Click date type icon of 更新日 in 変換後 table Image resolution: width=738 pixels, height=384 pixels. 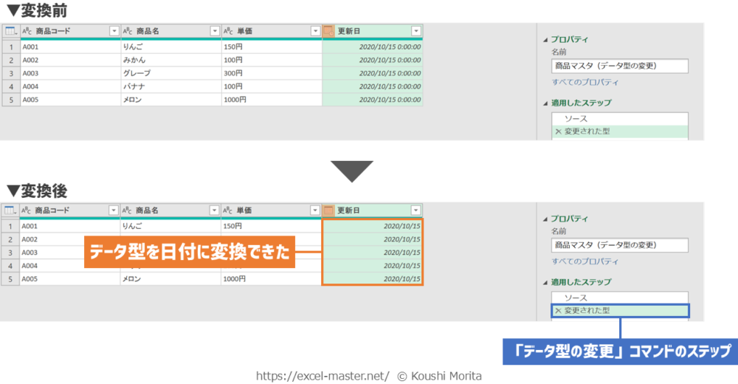pyautogui.click(x=328, y=210)
